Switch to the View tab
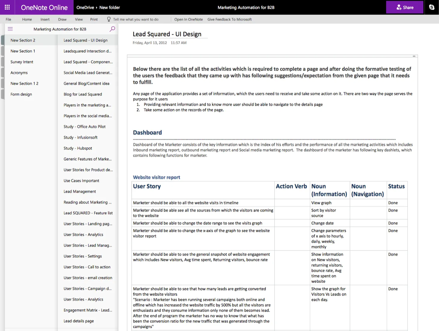The width and height of the screenshot is (439, 331). point(79,20)
